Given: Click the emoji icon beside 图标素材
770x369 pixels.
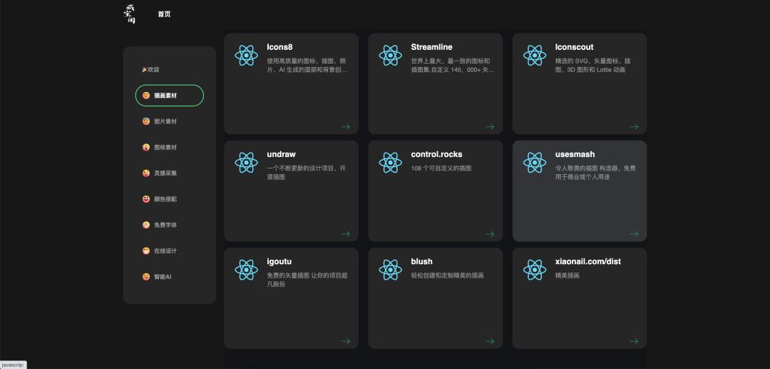Looking at the screenshot, I should (146, 148).
